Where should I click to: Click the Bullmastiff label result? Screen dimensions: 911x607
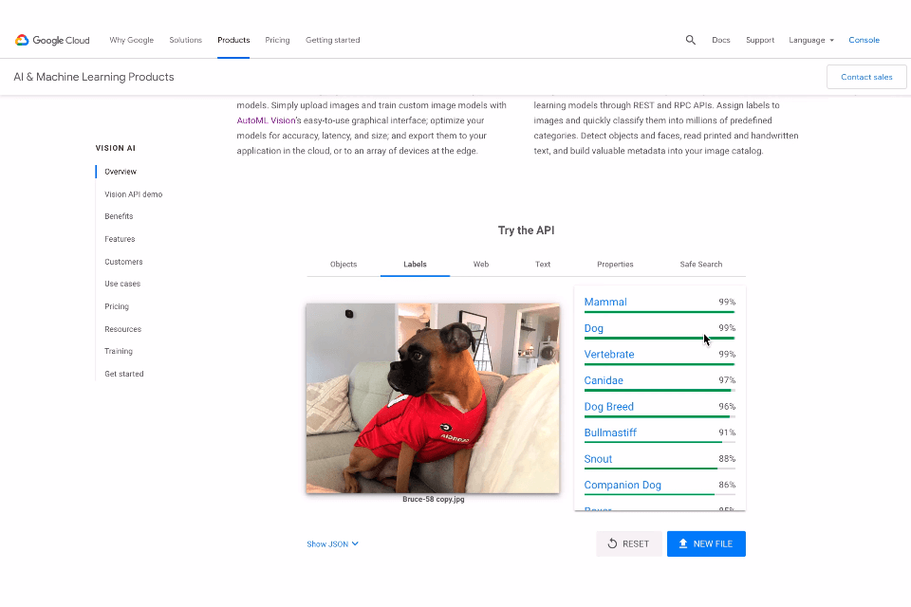[610, 432]
